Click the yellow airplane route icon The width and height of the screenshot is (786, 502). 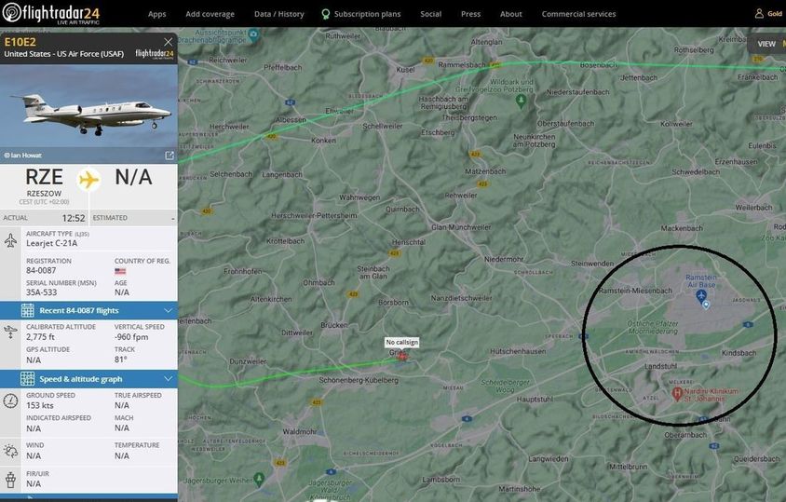click(x=89, y=179)
